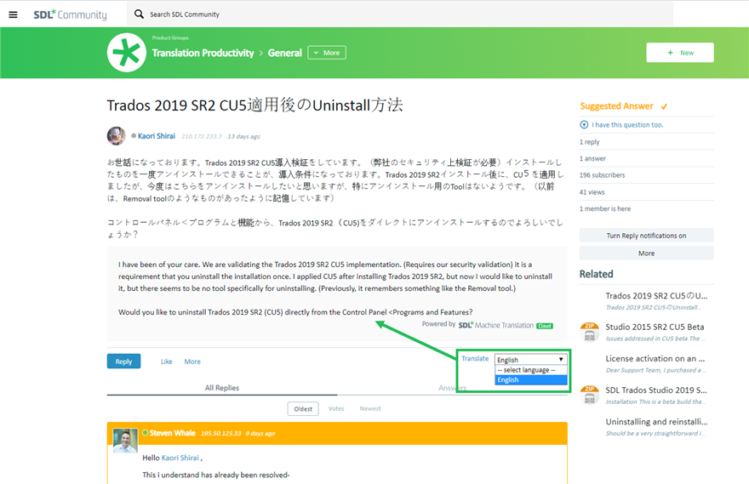Open Translation Productivity group link
This screenshot has height=484, width=749.
pos(203,53)
